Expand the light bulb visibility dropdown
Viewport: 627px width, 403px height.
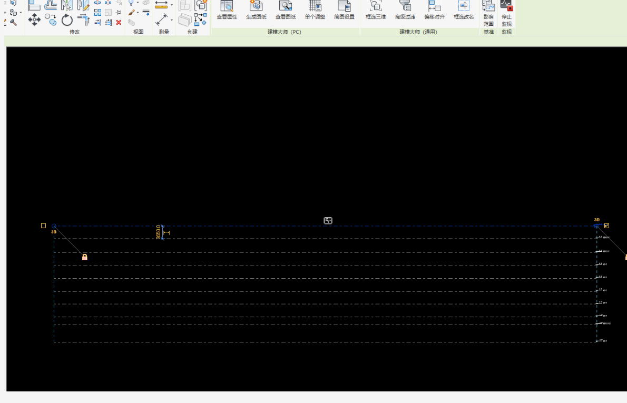pyautogui.click(x=138, y=3)
